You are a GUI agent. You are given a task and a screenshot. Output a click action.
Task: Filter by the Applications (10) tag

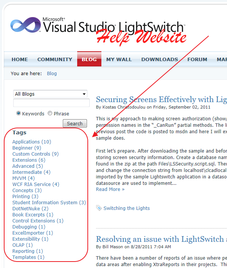[32, 142]
